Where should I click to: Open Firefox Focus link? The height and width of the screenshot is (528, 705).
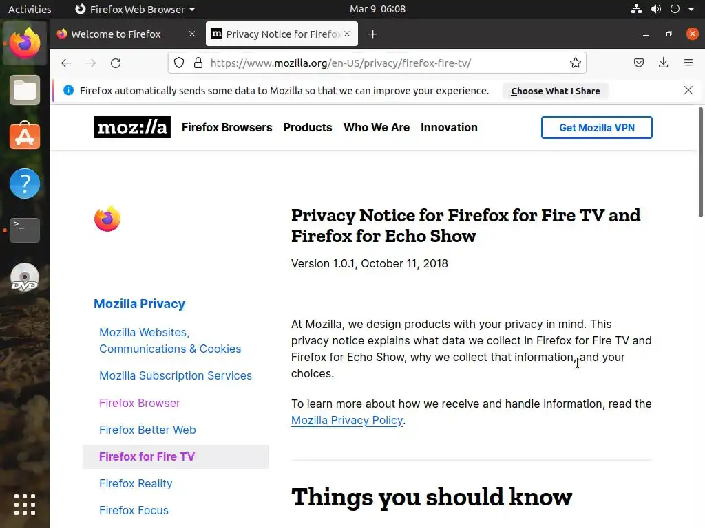tap(134, 511)
